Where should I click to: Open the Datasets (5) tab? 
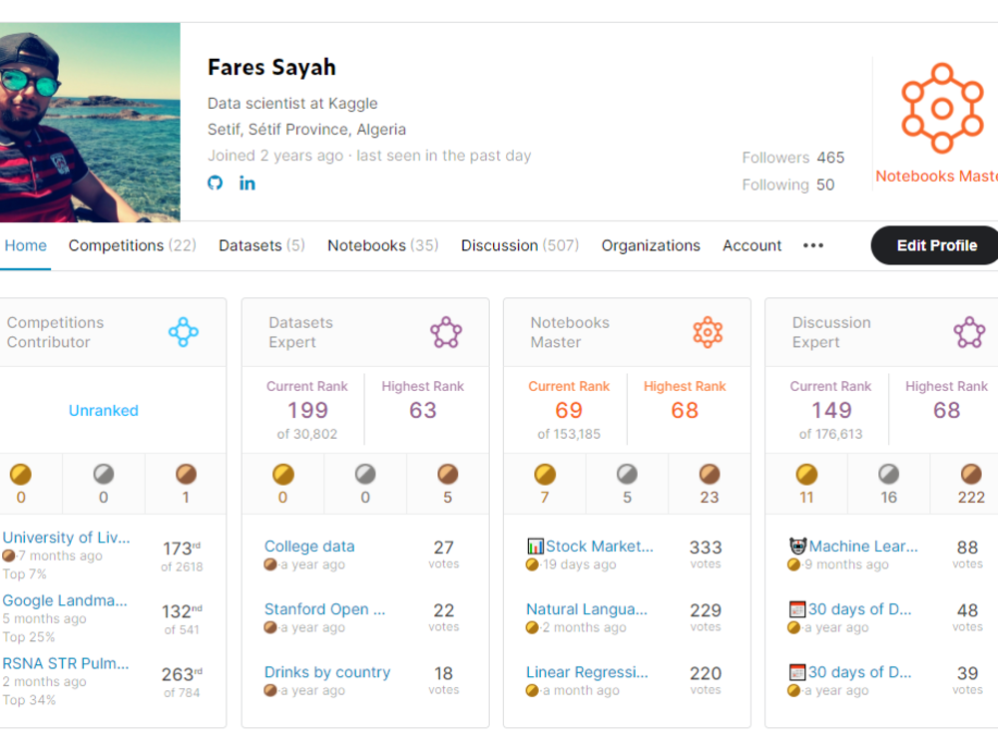coord(261,245)
